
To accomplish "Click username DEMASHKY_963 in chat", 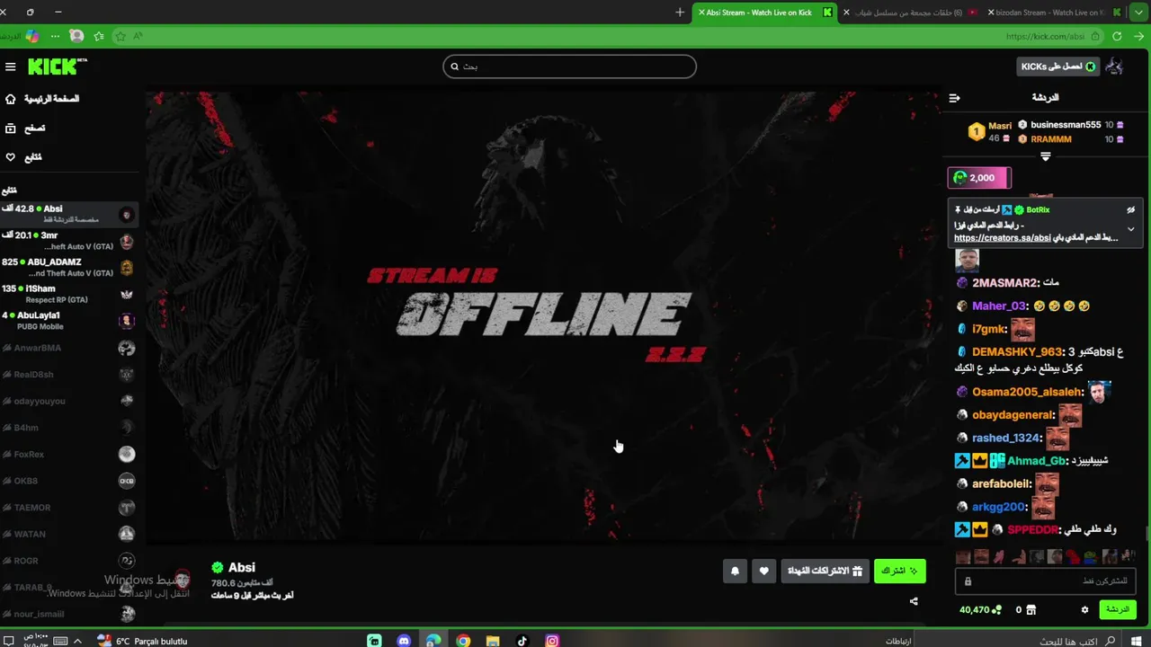I will click(1016, 352).
